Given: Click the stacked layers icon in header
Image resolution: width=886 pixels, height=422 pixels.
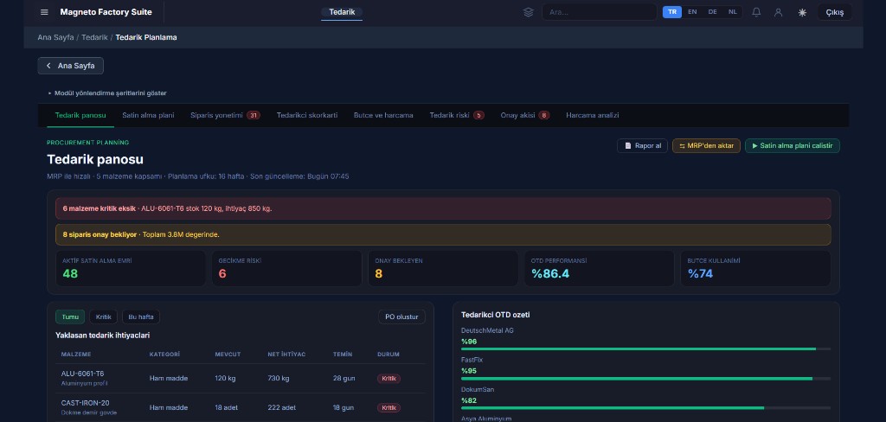Looking at the screenshot, I should [x=529, y=12].
